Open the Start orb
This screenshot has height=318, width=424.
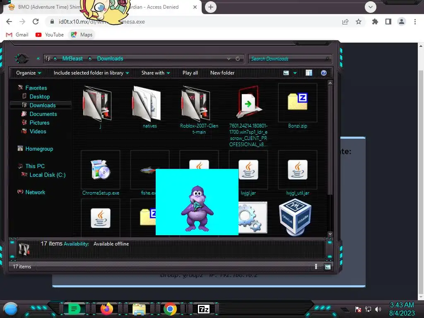pyautogui.click(x=11, y=309)
